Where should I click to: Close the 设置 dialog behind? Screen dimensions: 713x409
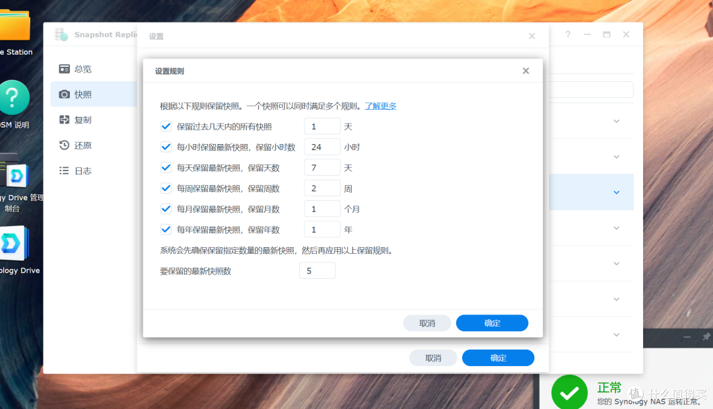(x=531, y=36)
